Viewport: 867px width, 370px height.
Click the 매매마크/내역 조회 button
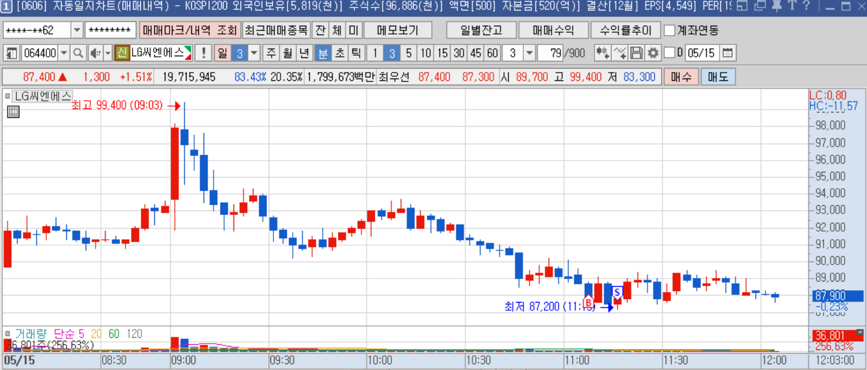(189, 30)
